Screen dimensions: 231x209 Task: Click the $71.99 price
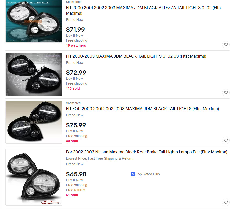(x=75, y=30)
